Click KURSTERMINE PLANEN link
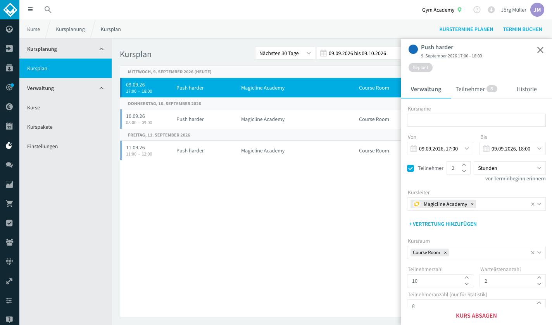 click(x=466, y=29)
